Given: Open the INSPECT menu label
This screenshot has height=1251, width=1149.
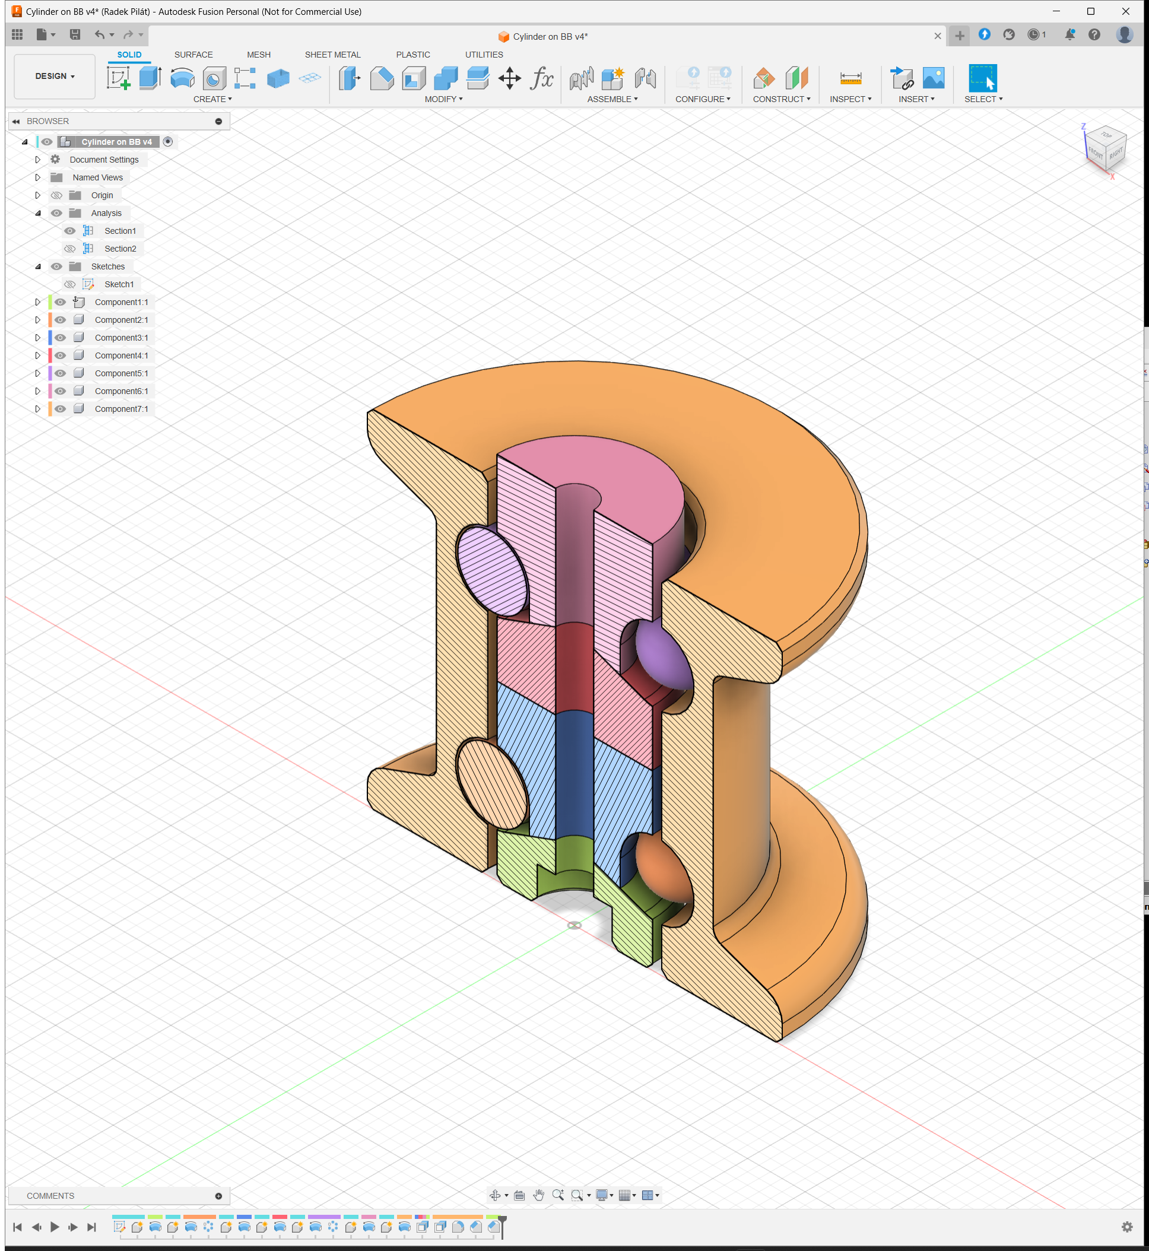Looking at the screenshot, I should [x=850, y=100].
